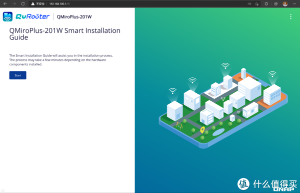
Task: Click the browser forward arrow
Action: tap(14, 3)
